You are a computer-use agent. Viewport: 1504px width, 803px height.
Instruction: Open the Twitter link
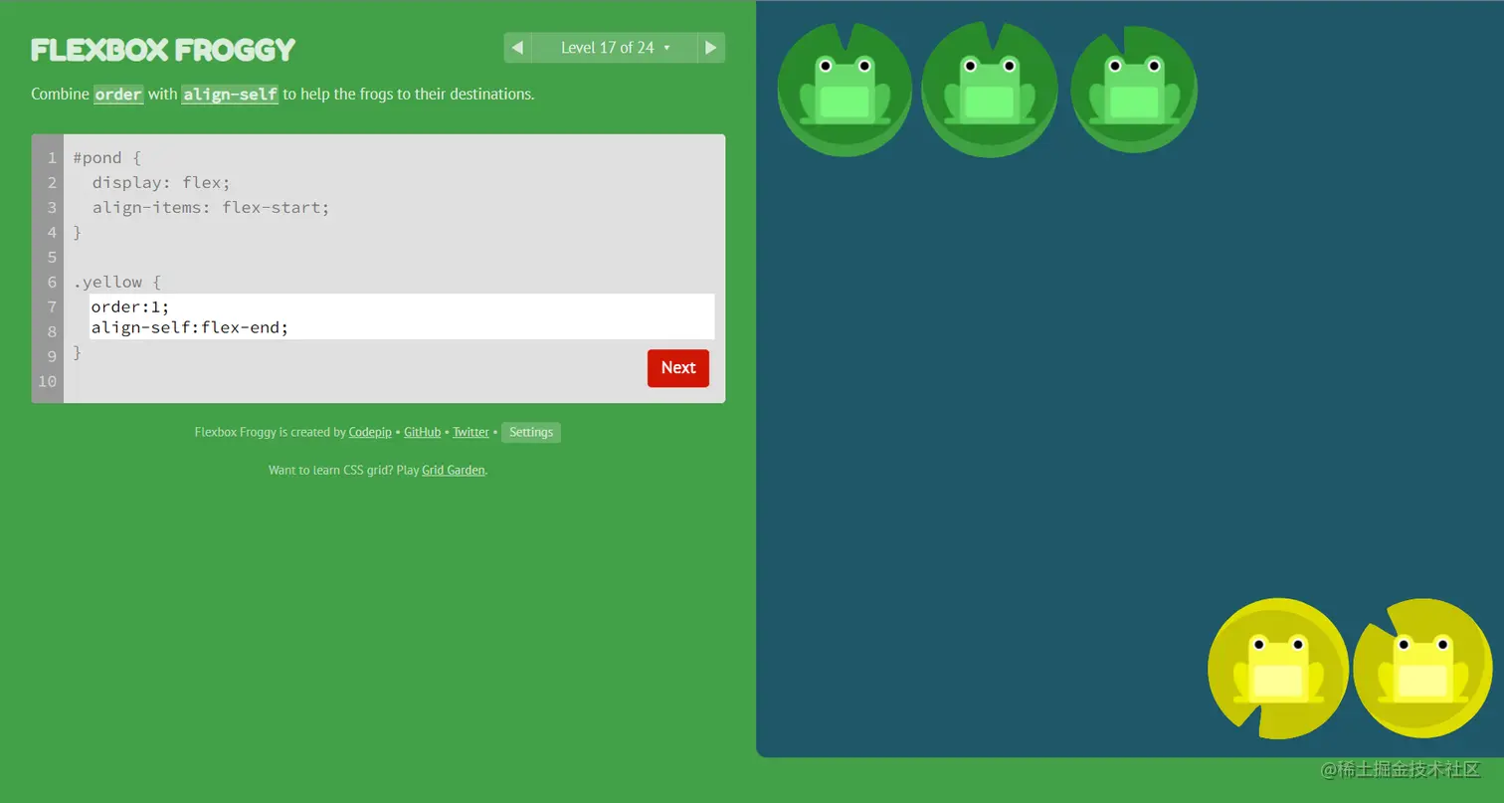click(470, 432)
